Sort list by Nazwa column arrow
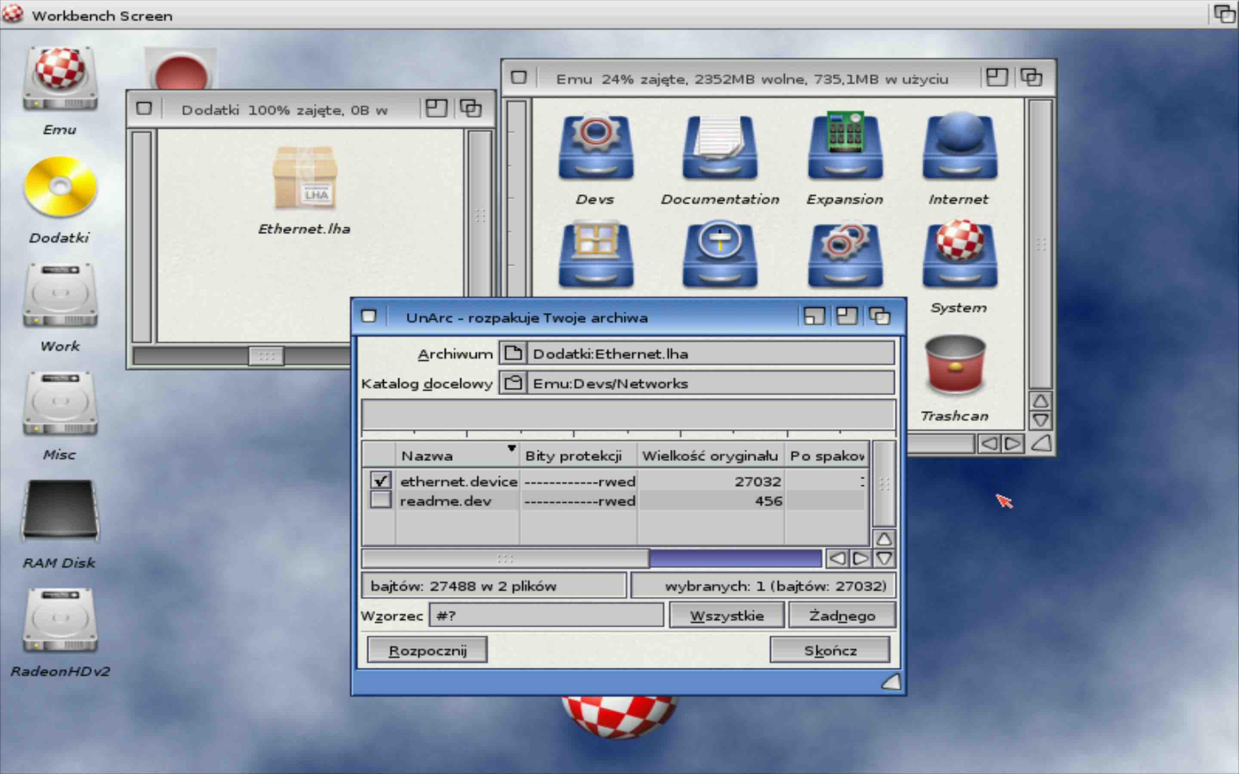This screenshot has height=774, width=1239. [511, 448]
